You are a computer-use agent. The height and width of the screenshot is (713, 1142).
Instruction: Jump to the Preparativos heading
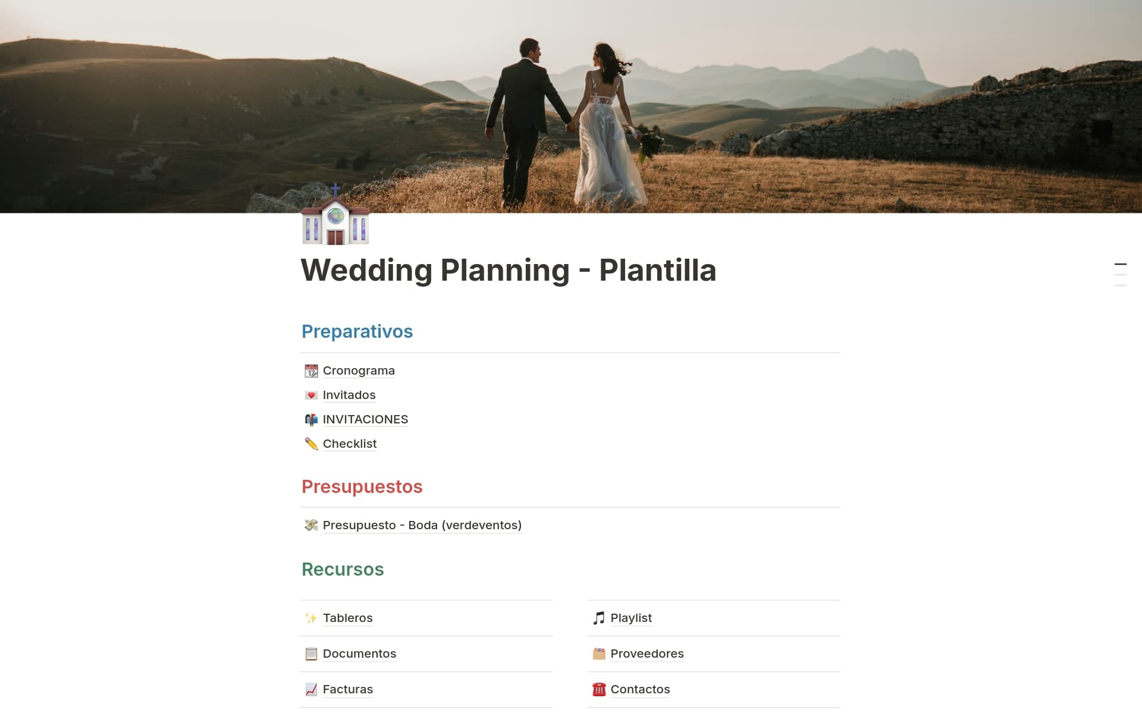coord(357,332)
